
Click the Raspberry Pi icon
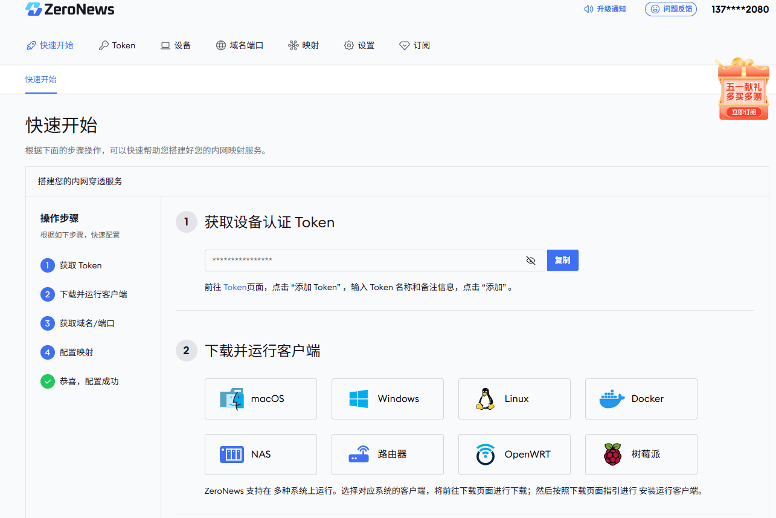[x=612, y=455]
